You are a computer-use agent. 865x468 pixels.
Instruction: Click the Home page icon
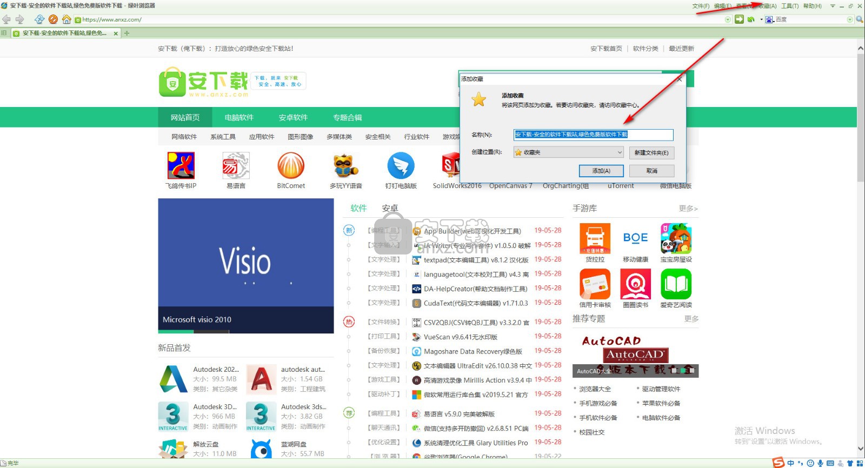(x=66, y=19)
